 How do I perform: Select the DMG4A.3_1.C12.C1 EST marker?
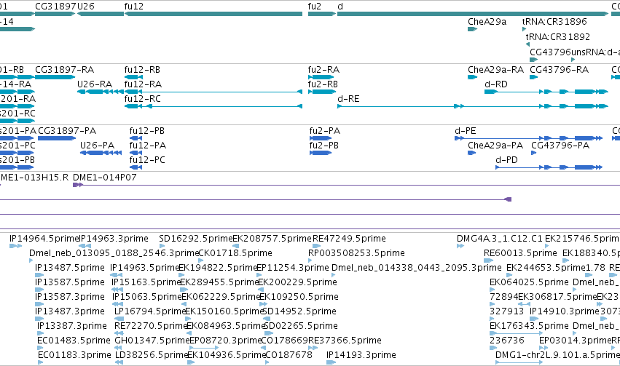[x=460, y=246]
